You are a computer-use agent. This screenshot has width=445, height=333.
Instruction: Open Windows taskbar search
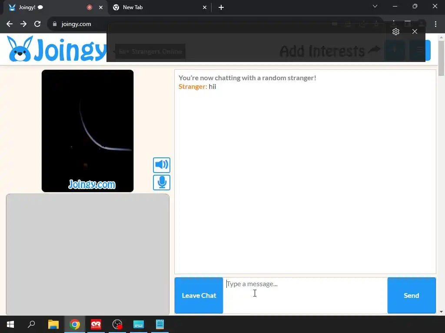(31, 324)
